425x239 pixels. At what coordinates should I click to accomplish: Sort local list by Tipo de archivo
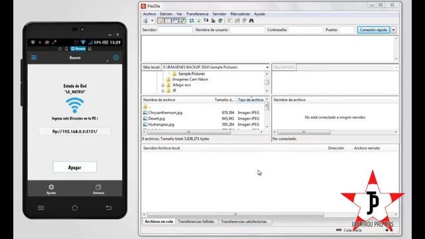(x=250, y=100)
